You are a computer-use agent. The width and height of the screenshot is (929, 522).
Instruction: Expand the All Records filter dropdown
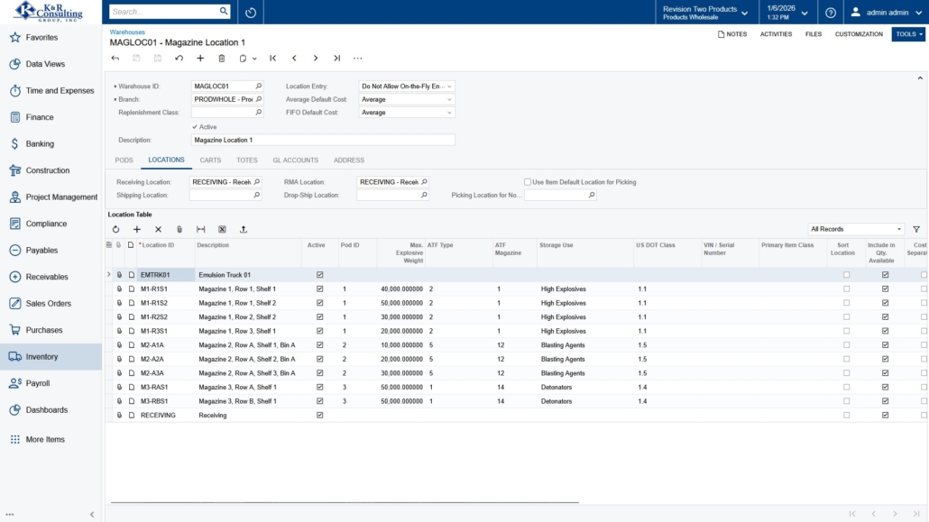tap(898, 229)
